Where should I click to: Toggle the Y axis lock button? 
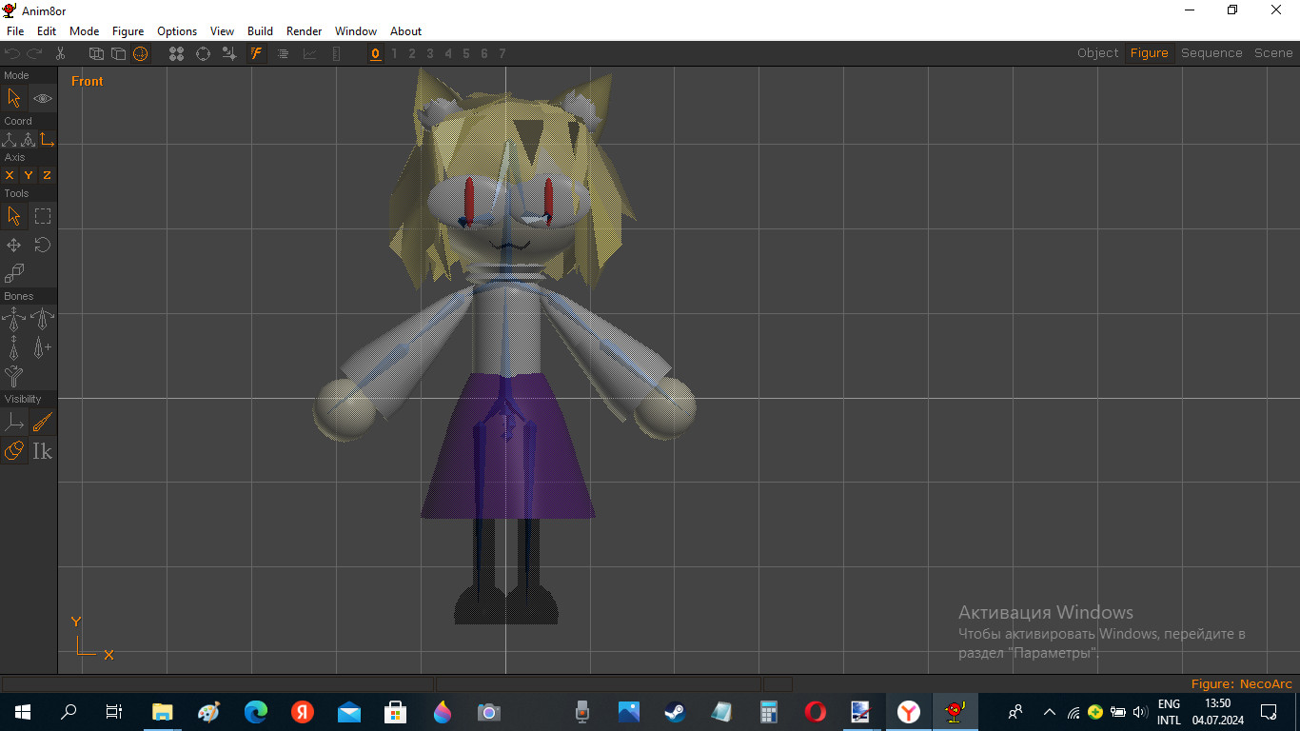click(x=27, y=175)
